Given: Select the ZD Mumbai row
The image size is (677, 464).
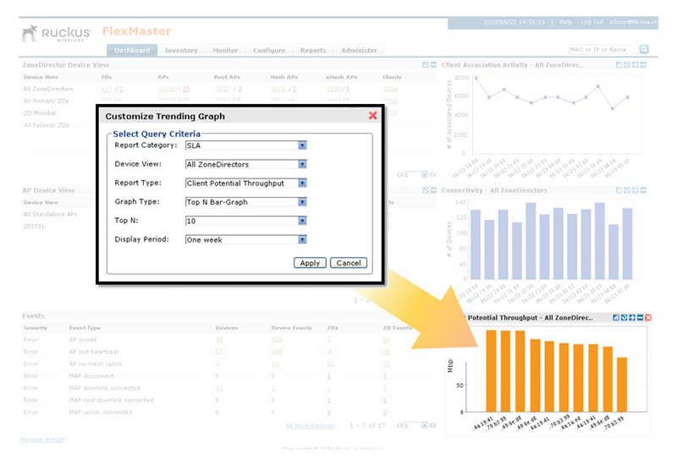Looking at the screenshot, I should (x=39, y=113).
